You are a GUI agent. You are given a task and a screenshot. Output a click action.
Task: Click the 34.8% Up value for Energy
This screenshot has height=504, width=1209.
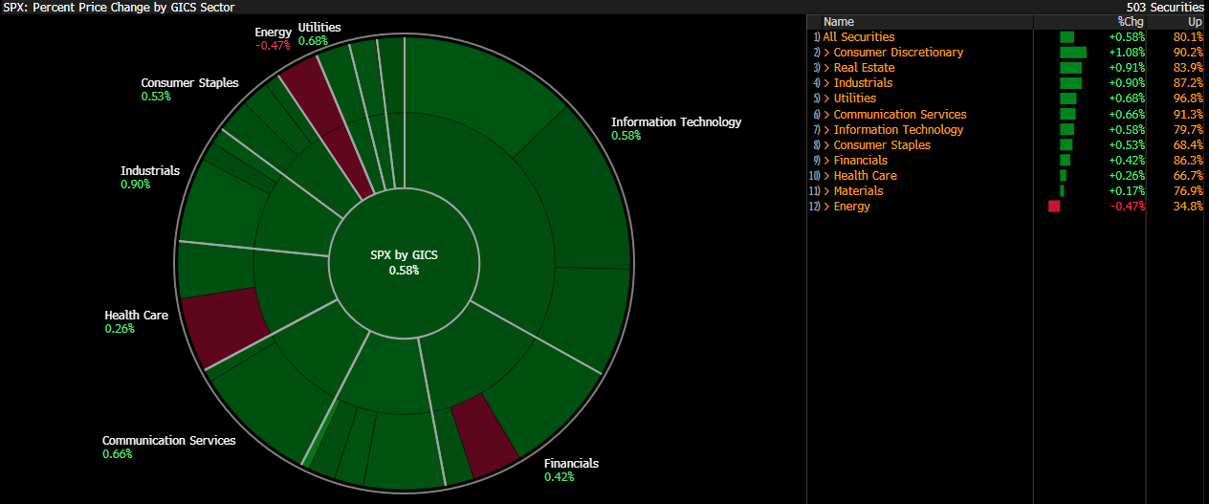pos(1188,206)
